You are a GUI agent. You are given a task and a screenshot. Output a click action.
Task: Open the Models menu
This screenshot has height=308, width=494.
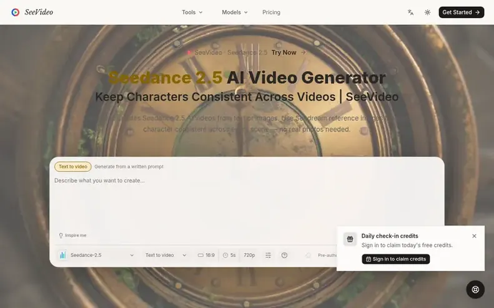[x=234, y=12]
